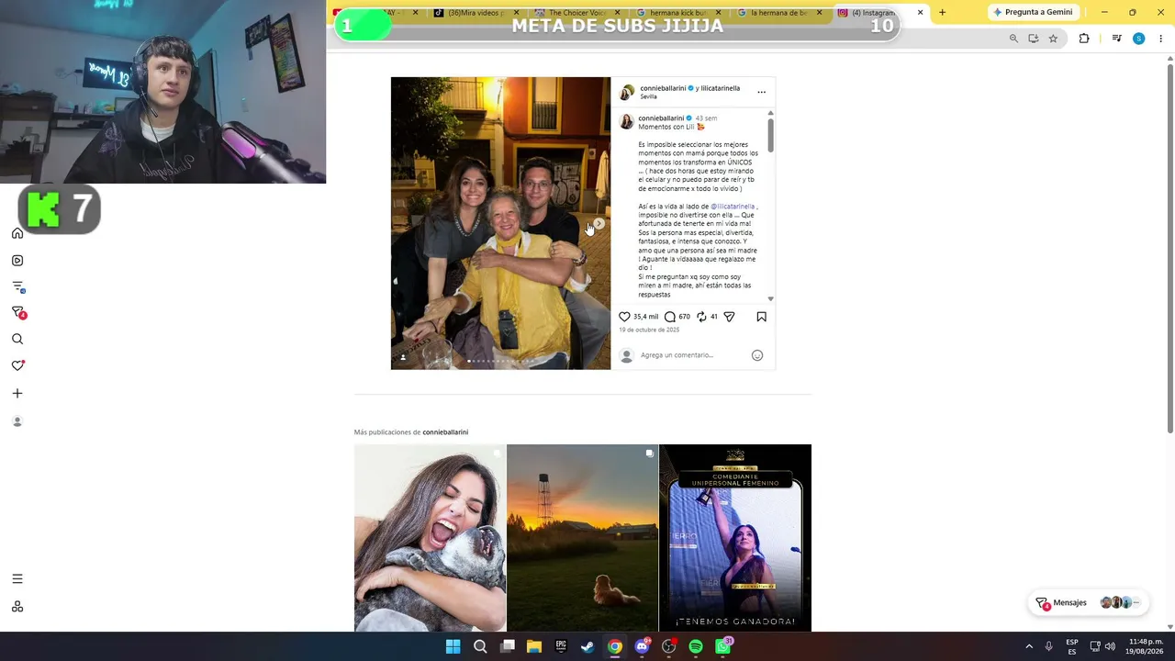The image size is (1175, 661).
Task: Open the post's three-dot options menu
Action: (x=761, y=92)
